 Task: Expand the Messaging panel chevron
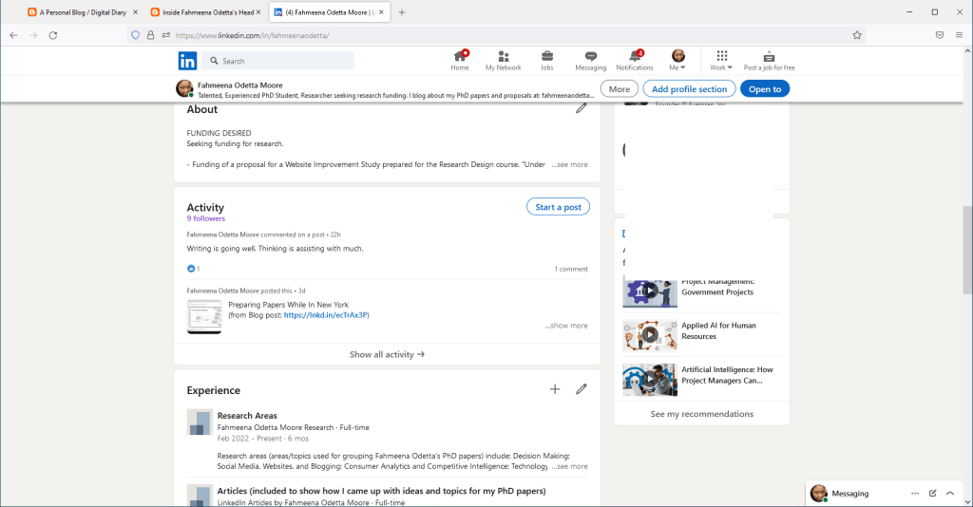pos(949,494)
